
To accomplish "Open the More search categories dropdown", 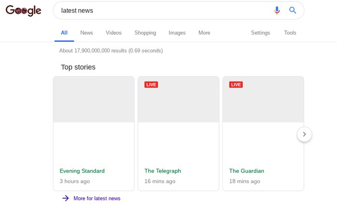I will point(204,33).
